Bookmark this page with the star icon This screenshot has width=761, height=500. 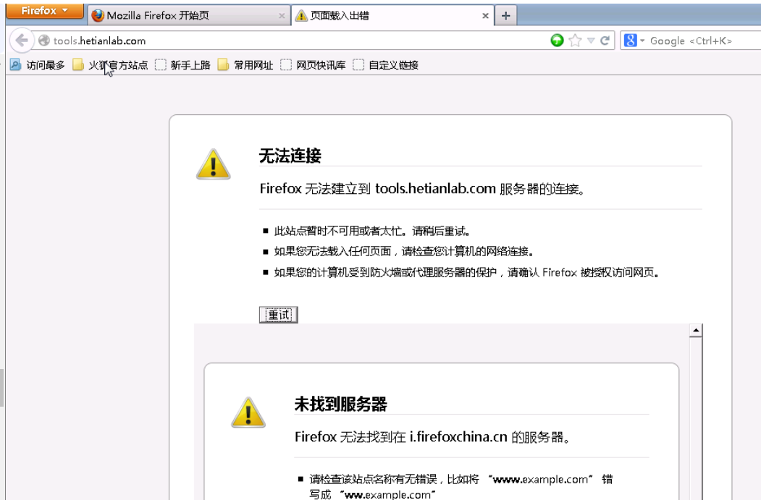point(575,41)
